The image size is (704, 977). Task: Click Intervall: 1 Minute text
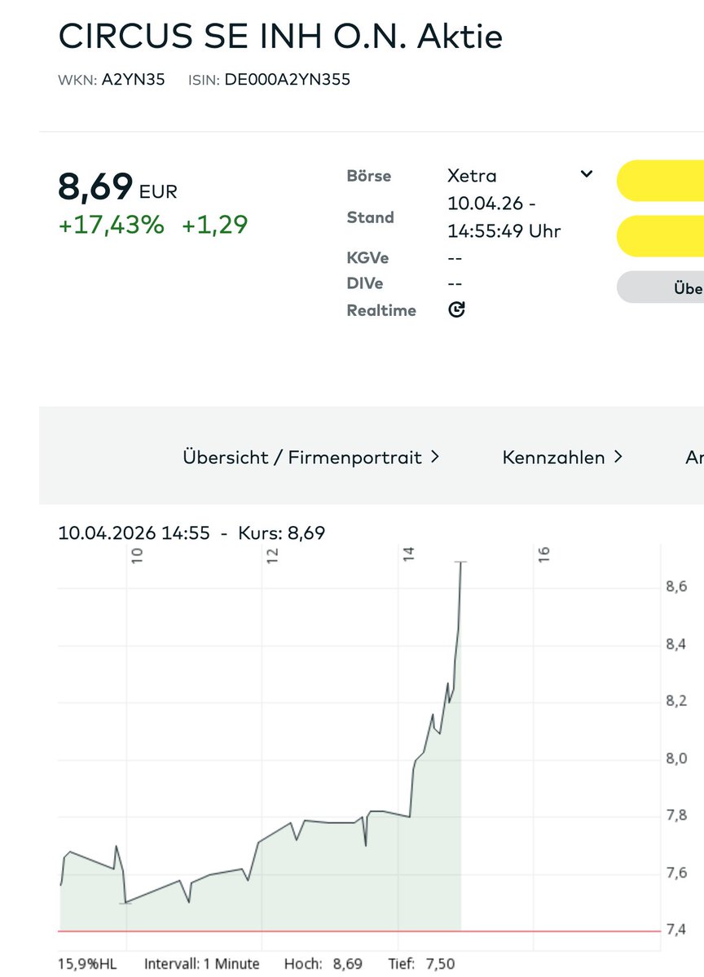tap(202, 964)
